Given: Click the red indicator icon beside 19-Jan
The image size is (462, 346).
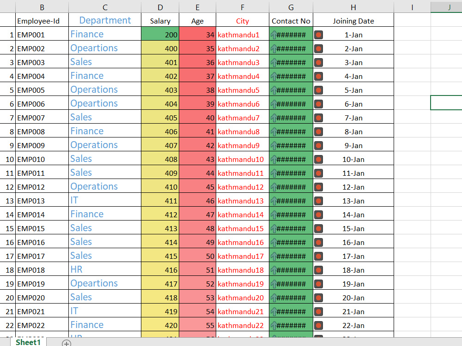Looking at the screenshot, I should (x=318, y=284).
